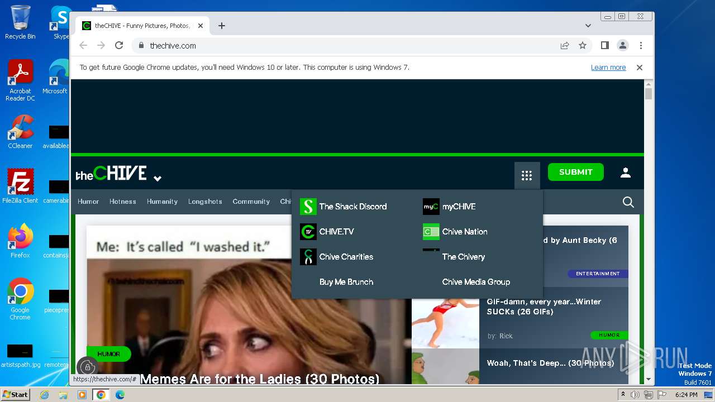Viewport: 715px width, 402px height.
Task: Click the green SUBMIT button
Action: point(576,172)
